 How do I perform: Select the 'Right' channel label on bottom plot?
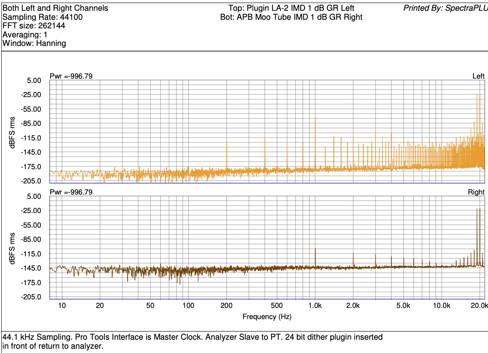pyautogui.click(x=476, y=192)
